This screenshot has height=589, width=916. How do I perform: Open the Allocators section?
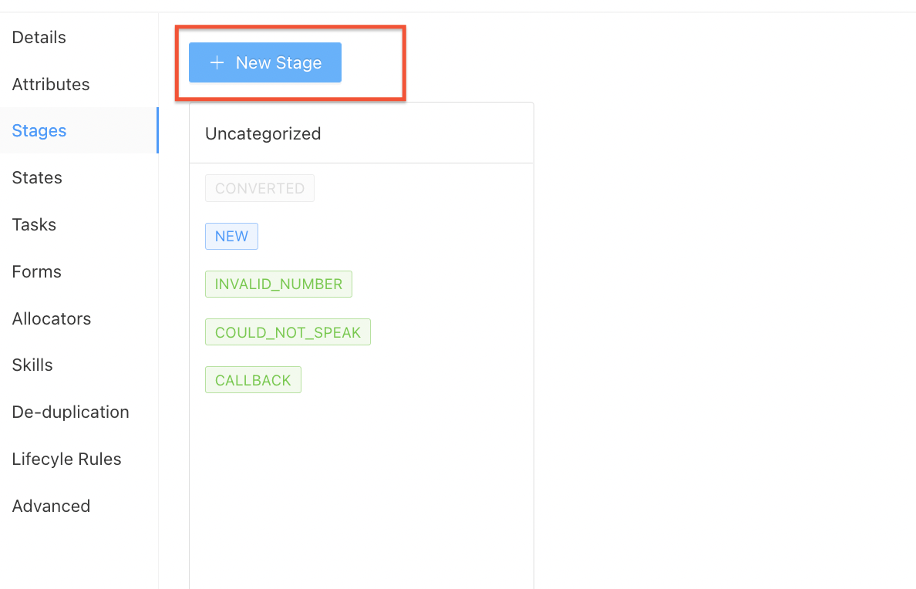(x=52, y=318)
